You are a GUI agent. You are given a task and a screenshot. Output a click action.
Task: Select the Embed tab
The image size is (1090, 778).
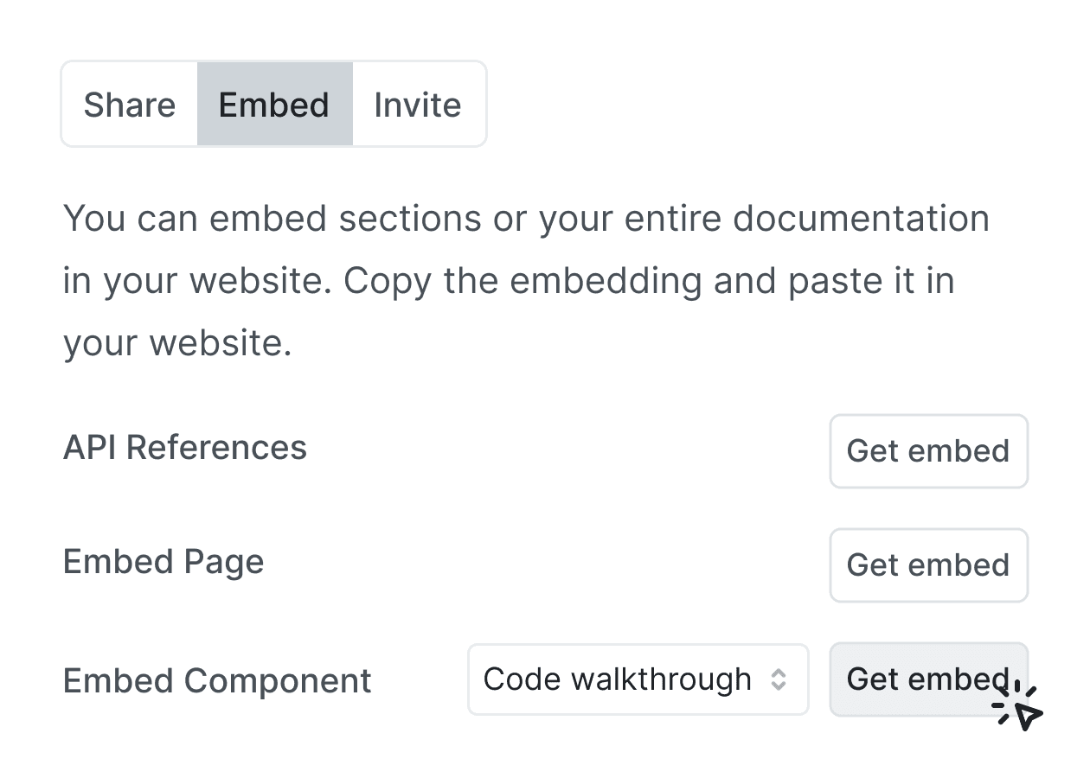[274, 105]
